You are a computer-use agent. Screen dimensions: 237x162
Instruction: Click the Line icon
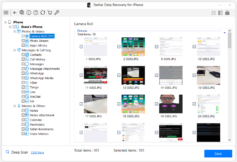(27, 92)
